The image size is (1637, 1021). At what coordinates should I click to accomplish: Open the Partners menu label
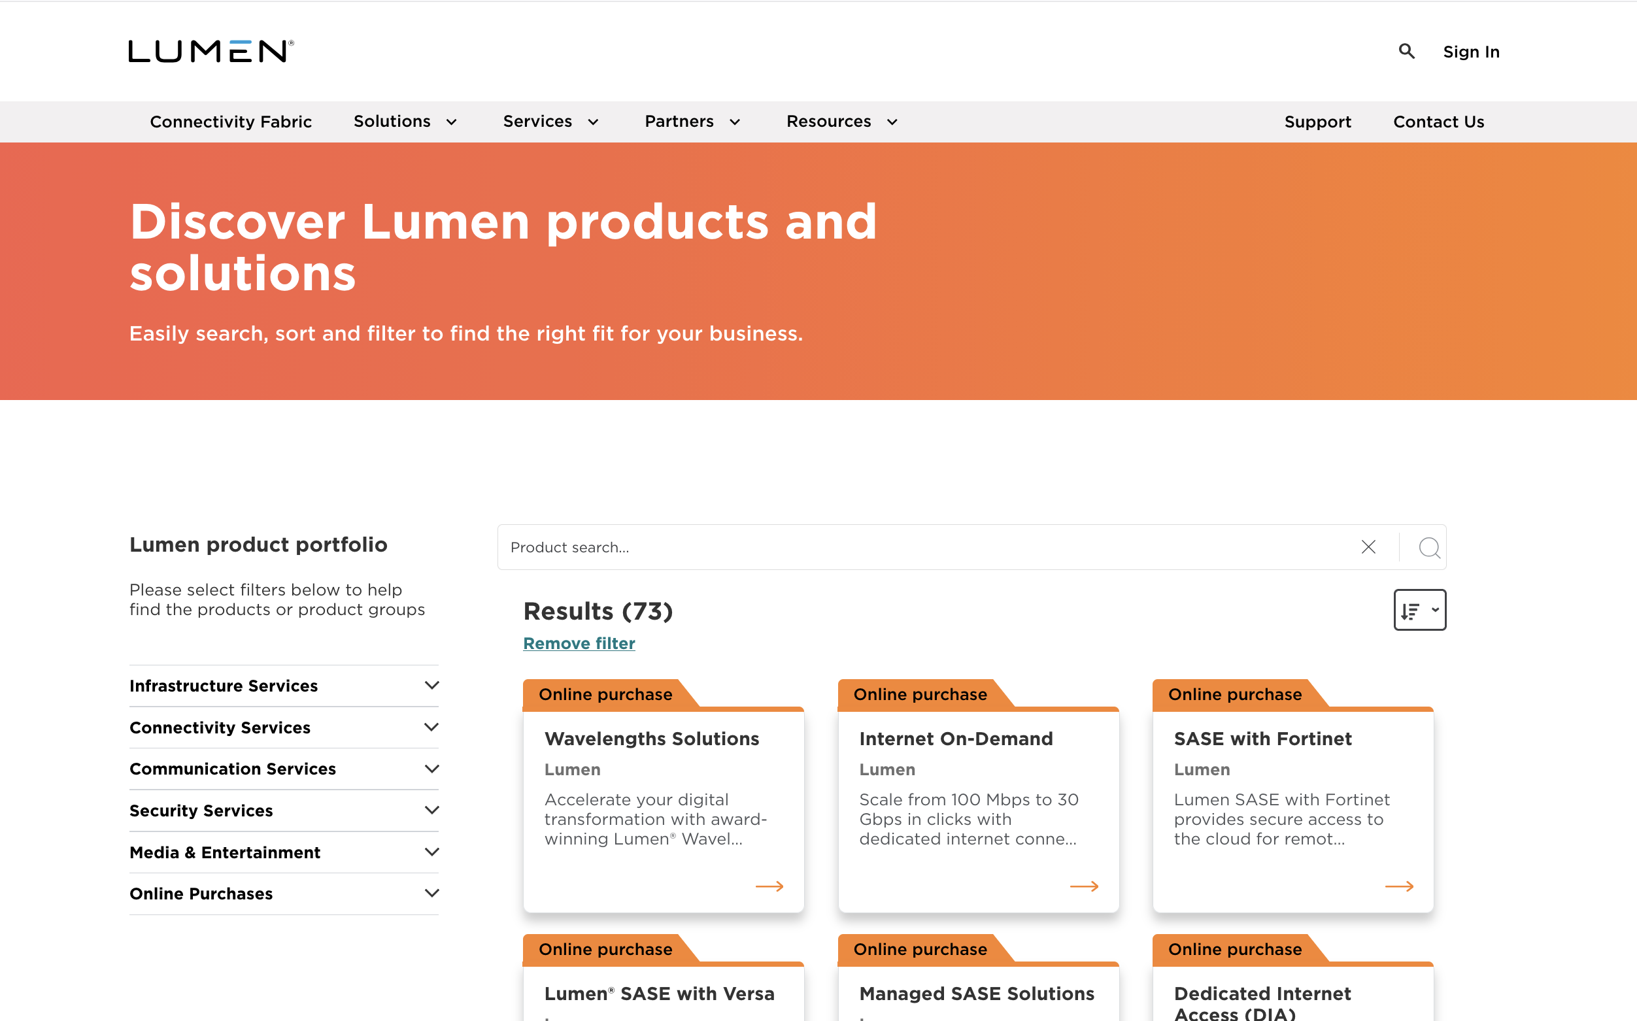click(679, 122)
